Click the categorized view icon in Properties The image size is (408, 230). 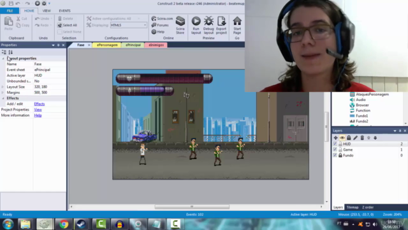tap(4, 52)
